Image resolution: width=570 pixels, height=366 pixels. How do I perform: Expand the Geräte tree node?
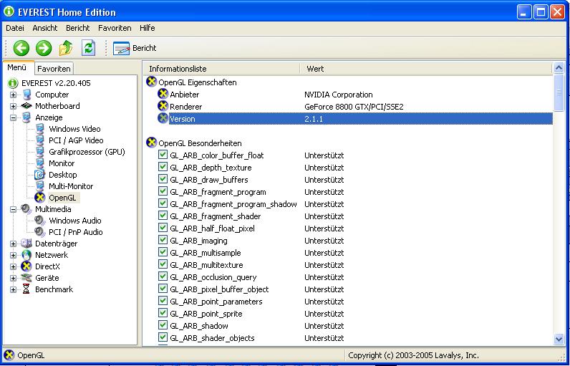coord(13,278)
